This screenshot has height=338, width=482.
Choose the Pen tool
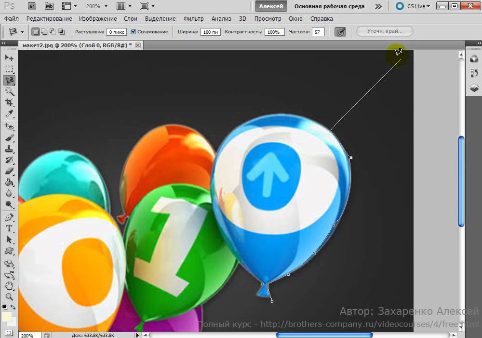click(x=9, y=217)
